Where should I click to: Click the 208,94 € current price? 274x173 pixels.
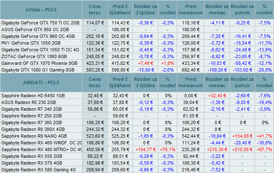coord(95,170)
